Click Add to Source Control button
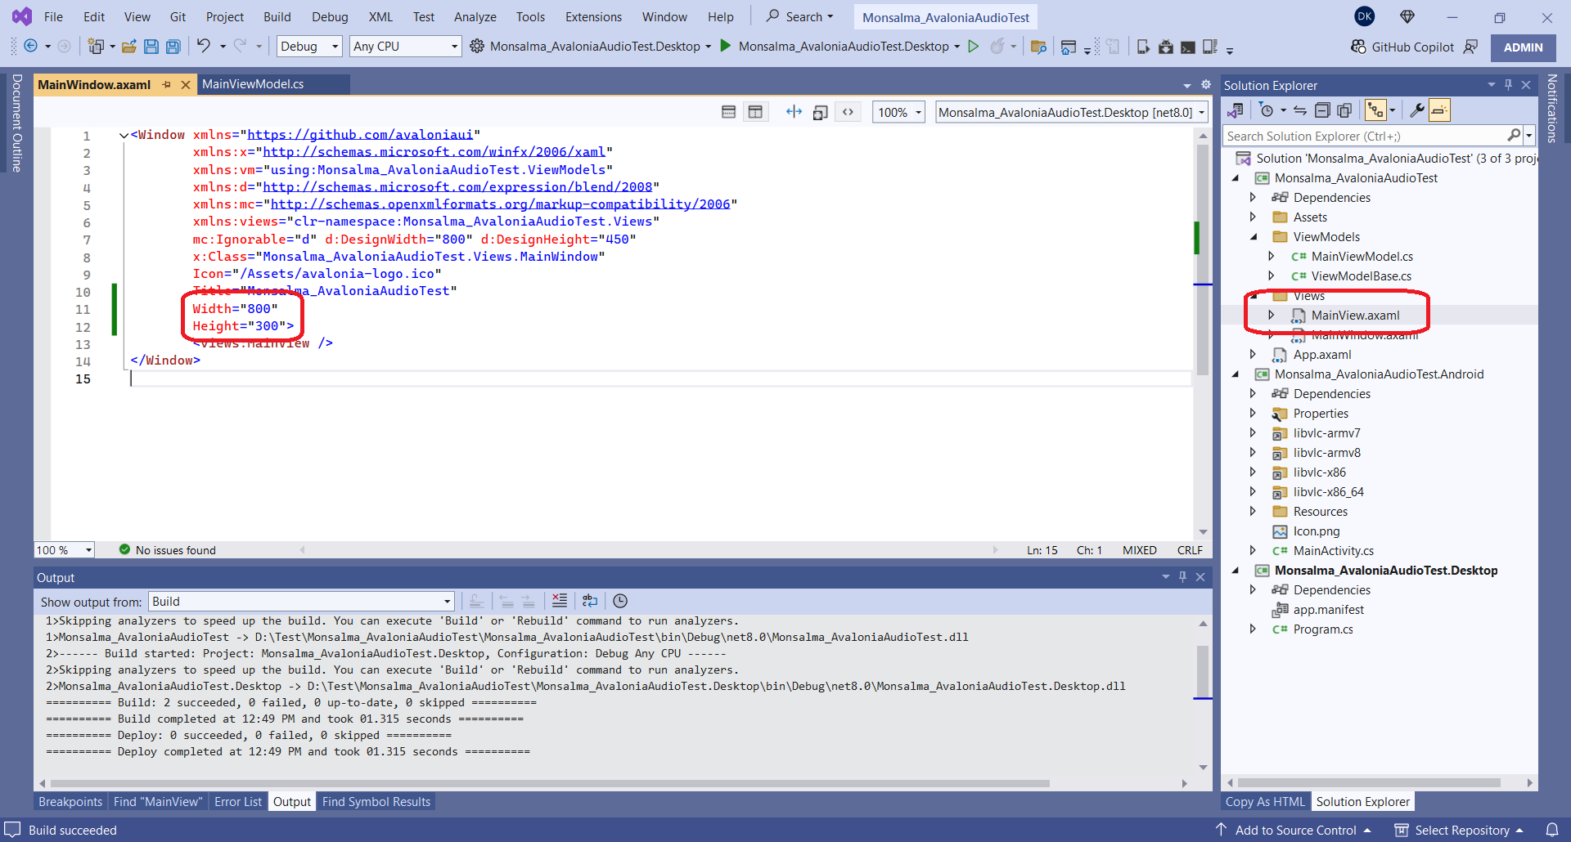1571x842 pixels. click(x=1295, y=830)
